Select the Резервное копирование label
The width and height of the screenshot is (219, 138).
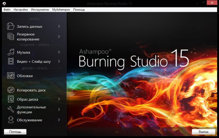coord(28,37)
